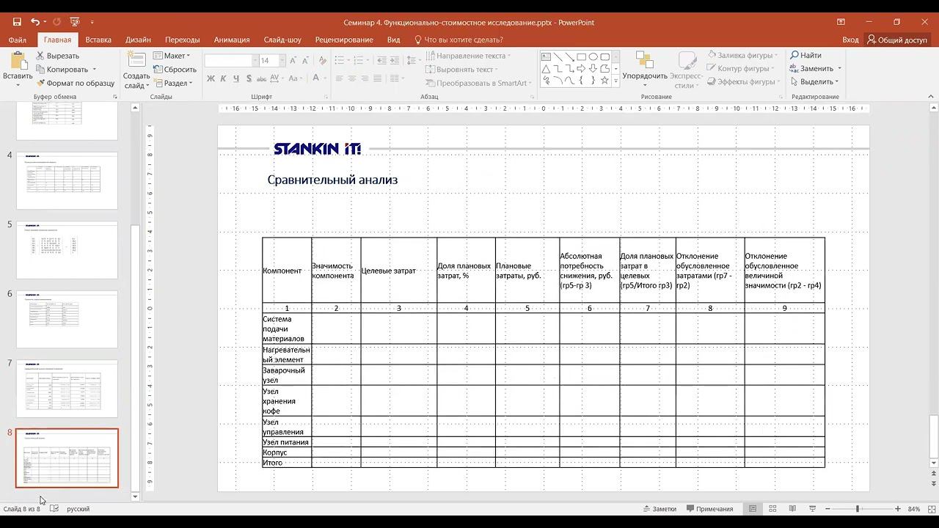The width and height of the screenshot is (939, 528).
Task: Cut selection with Вырезать
Action: 58,56
